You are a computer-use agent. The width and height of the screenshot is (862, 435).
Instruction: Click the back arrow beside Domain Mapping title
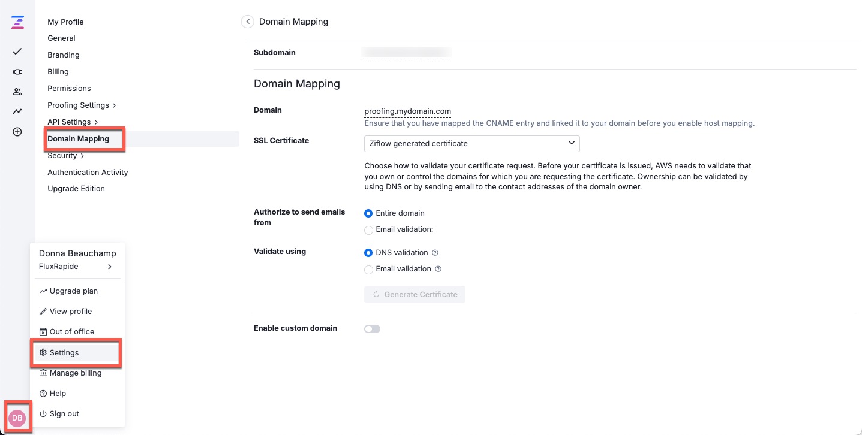(247, 21)
